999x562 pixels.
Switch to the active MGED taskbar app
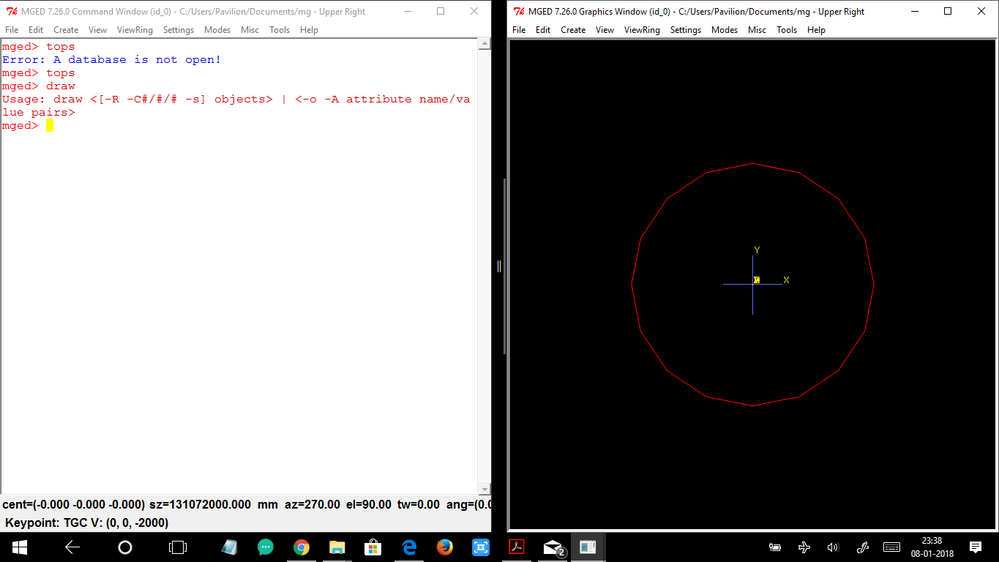click(x=588, y=547)
